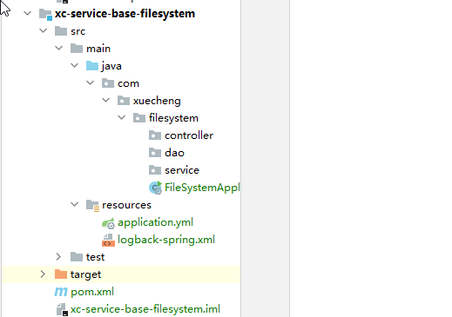This screenshot has width=452, height=317.
Task: Collapse the src folder chevron
Action: (x=44, y=30)
